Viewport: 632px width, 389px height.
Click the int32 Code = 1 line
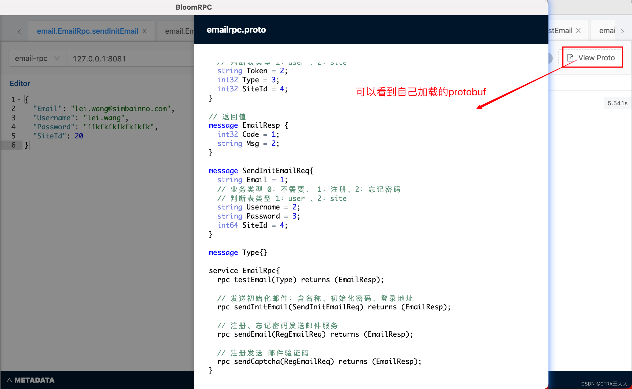pyautogui.click(x=248, y=134)
